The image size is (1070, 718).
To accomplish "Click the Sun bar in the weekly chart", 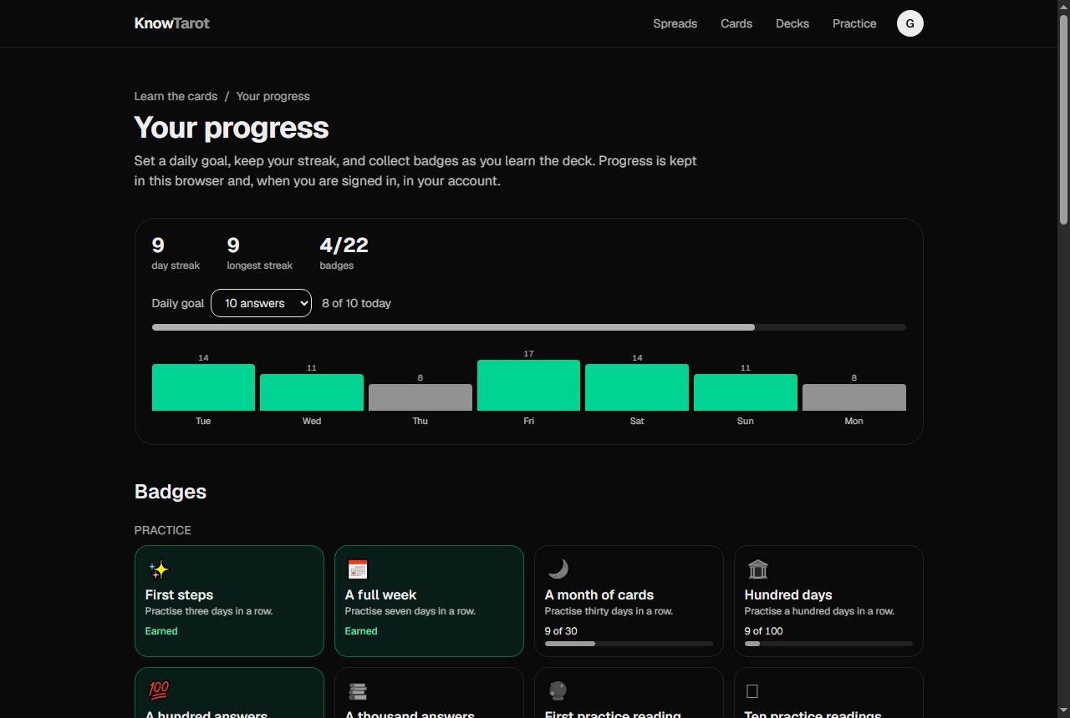I will (746, 392).
